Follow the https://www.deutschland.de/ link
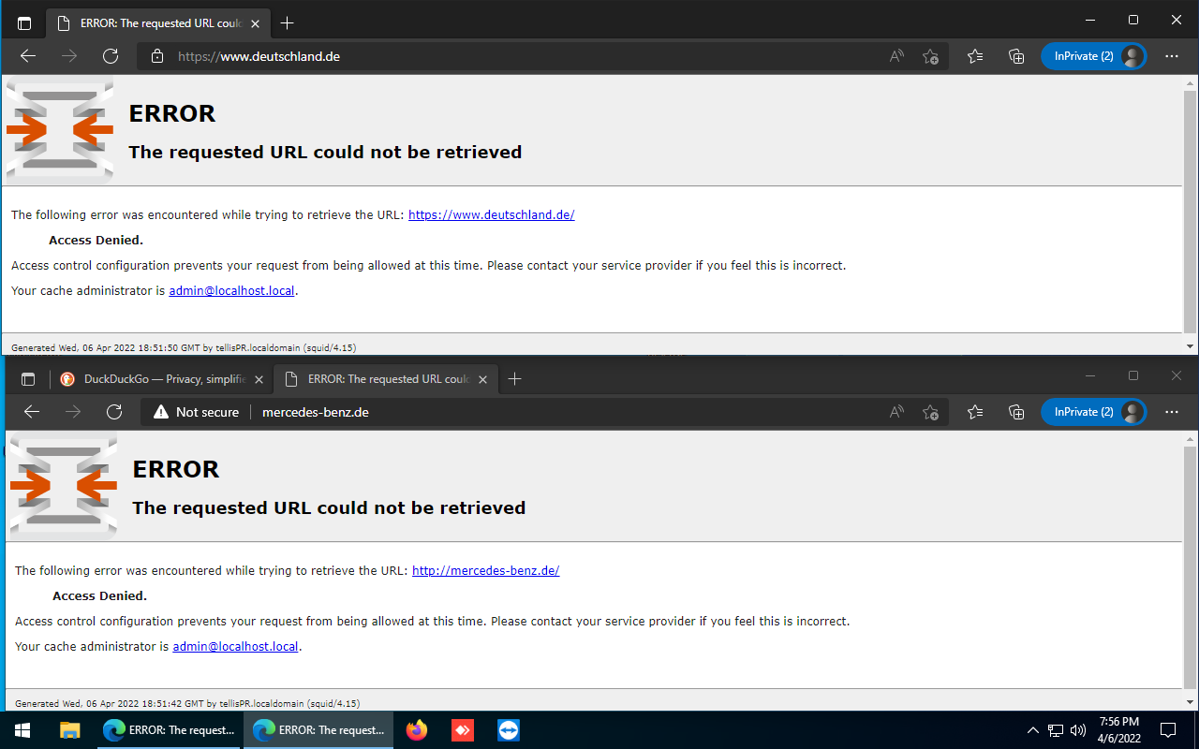 [491, 214]
